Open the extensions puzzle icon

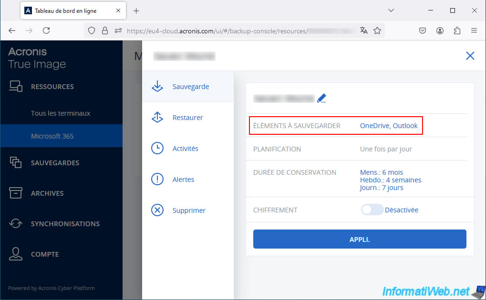(457, 30)
